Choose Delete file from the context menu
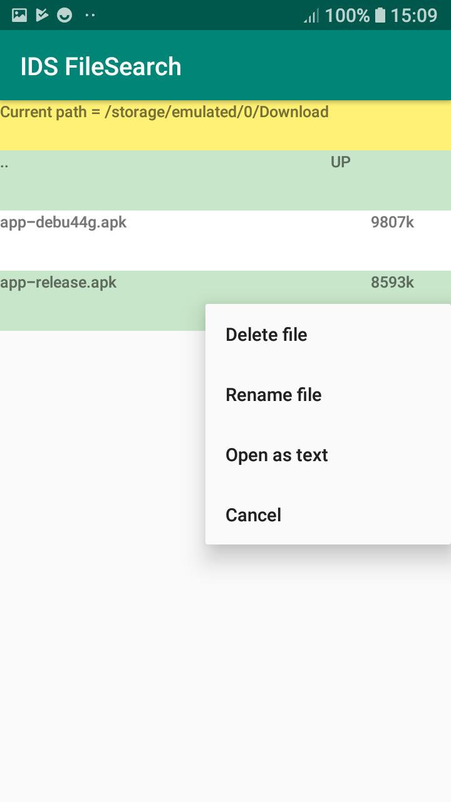Viewport: 451px width, 802px height. [266, 335]
